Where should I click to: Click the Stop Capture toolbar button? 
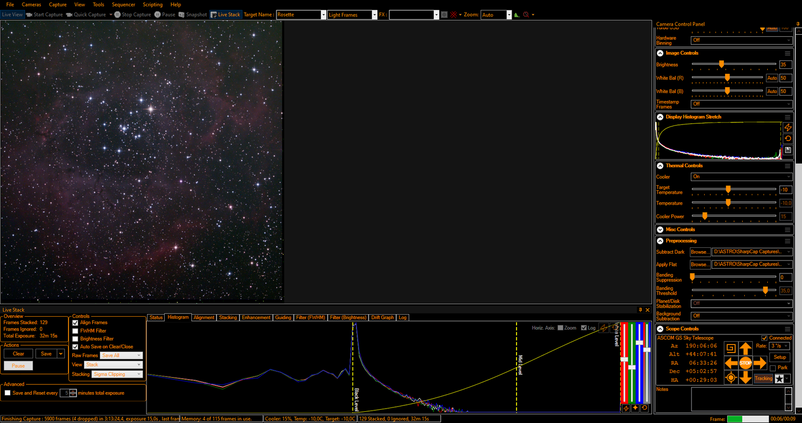[132, 15]
